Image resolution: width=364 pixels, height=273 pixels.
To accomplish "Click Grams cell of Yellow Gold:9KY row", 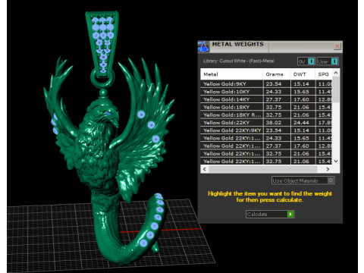I will pyautogui.click(x=277, y=84).
